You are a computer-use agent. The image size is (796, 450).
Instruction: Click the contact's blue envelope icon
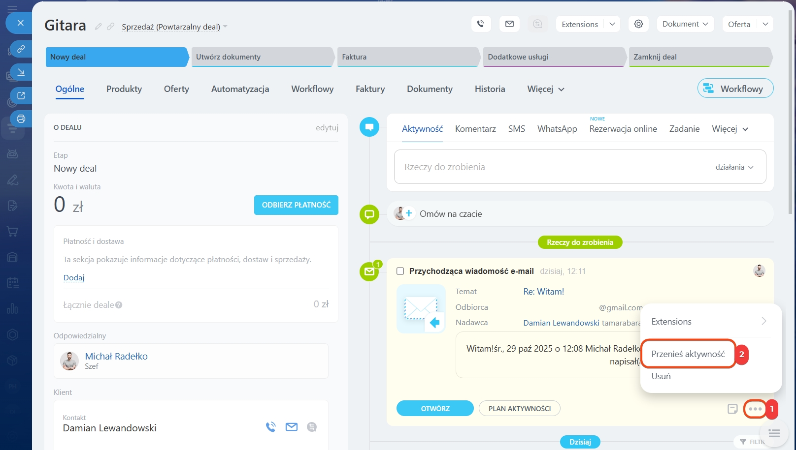292,427
